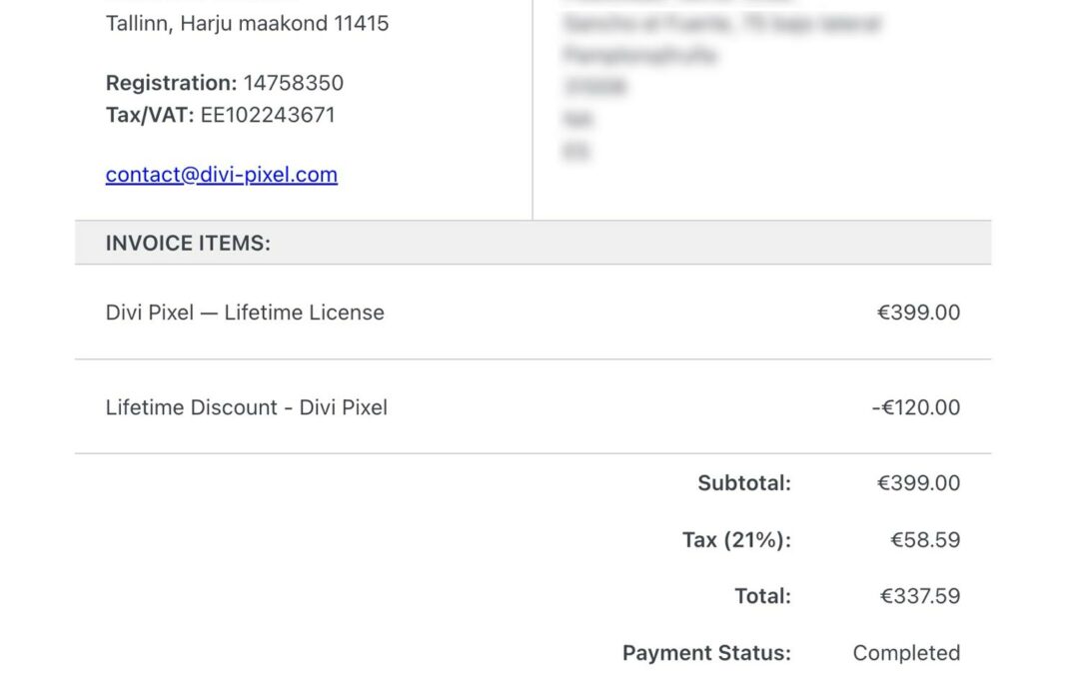Viewport: 1079px width, 674px height.
Task: Click the €399.00 license price
Action: coord(919,313)
